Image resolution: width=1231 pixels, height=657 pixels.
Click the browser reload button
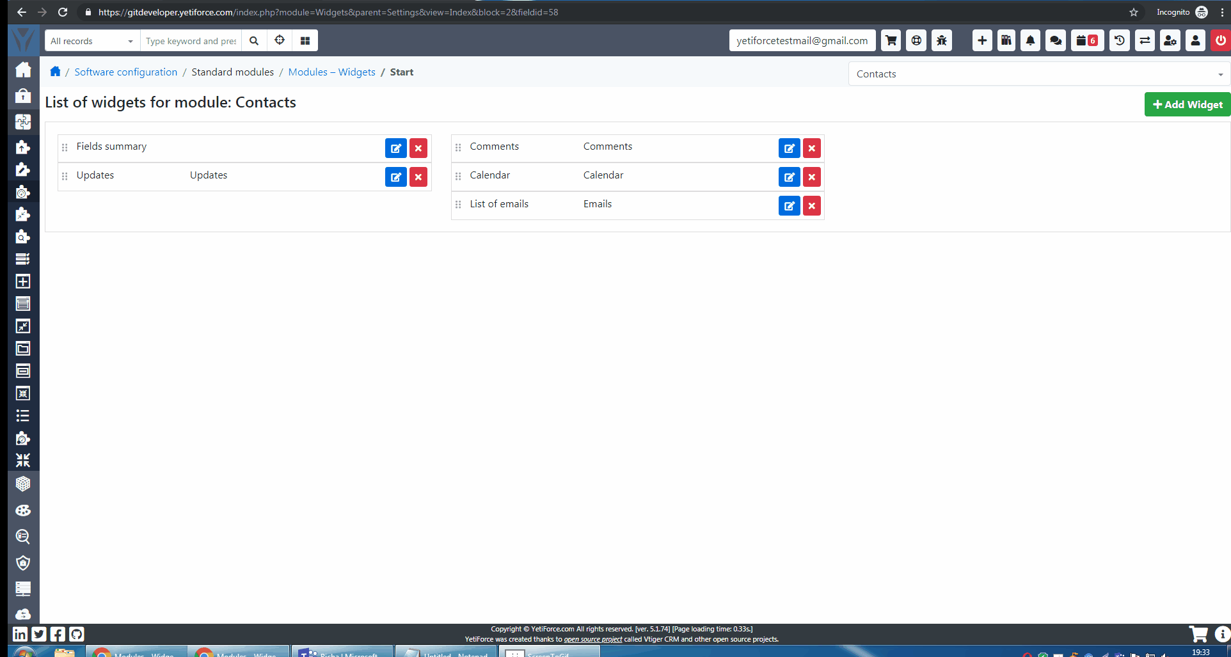tap(63, 12)
